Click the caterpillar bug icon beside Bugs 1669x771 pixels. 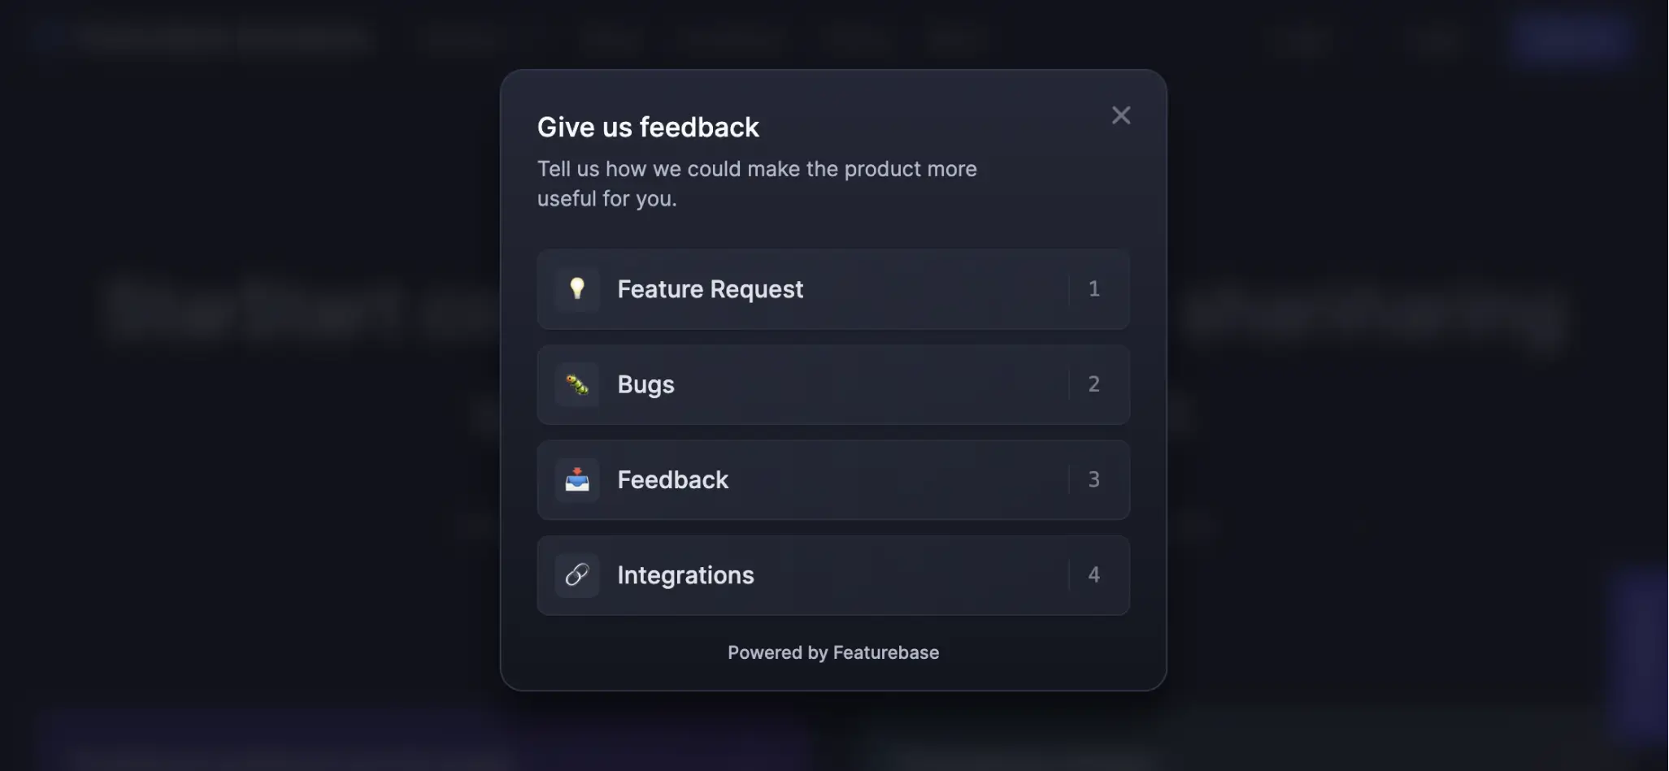tap(577, 384)
